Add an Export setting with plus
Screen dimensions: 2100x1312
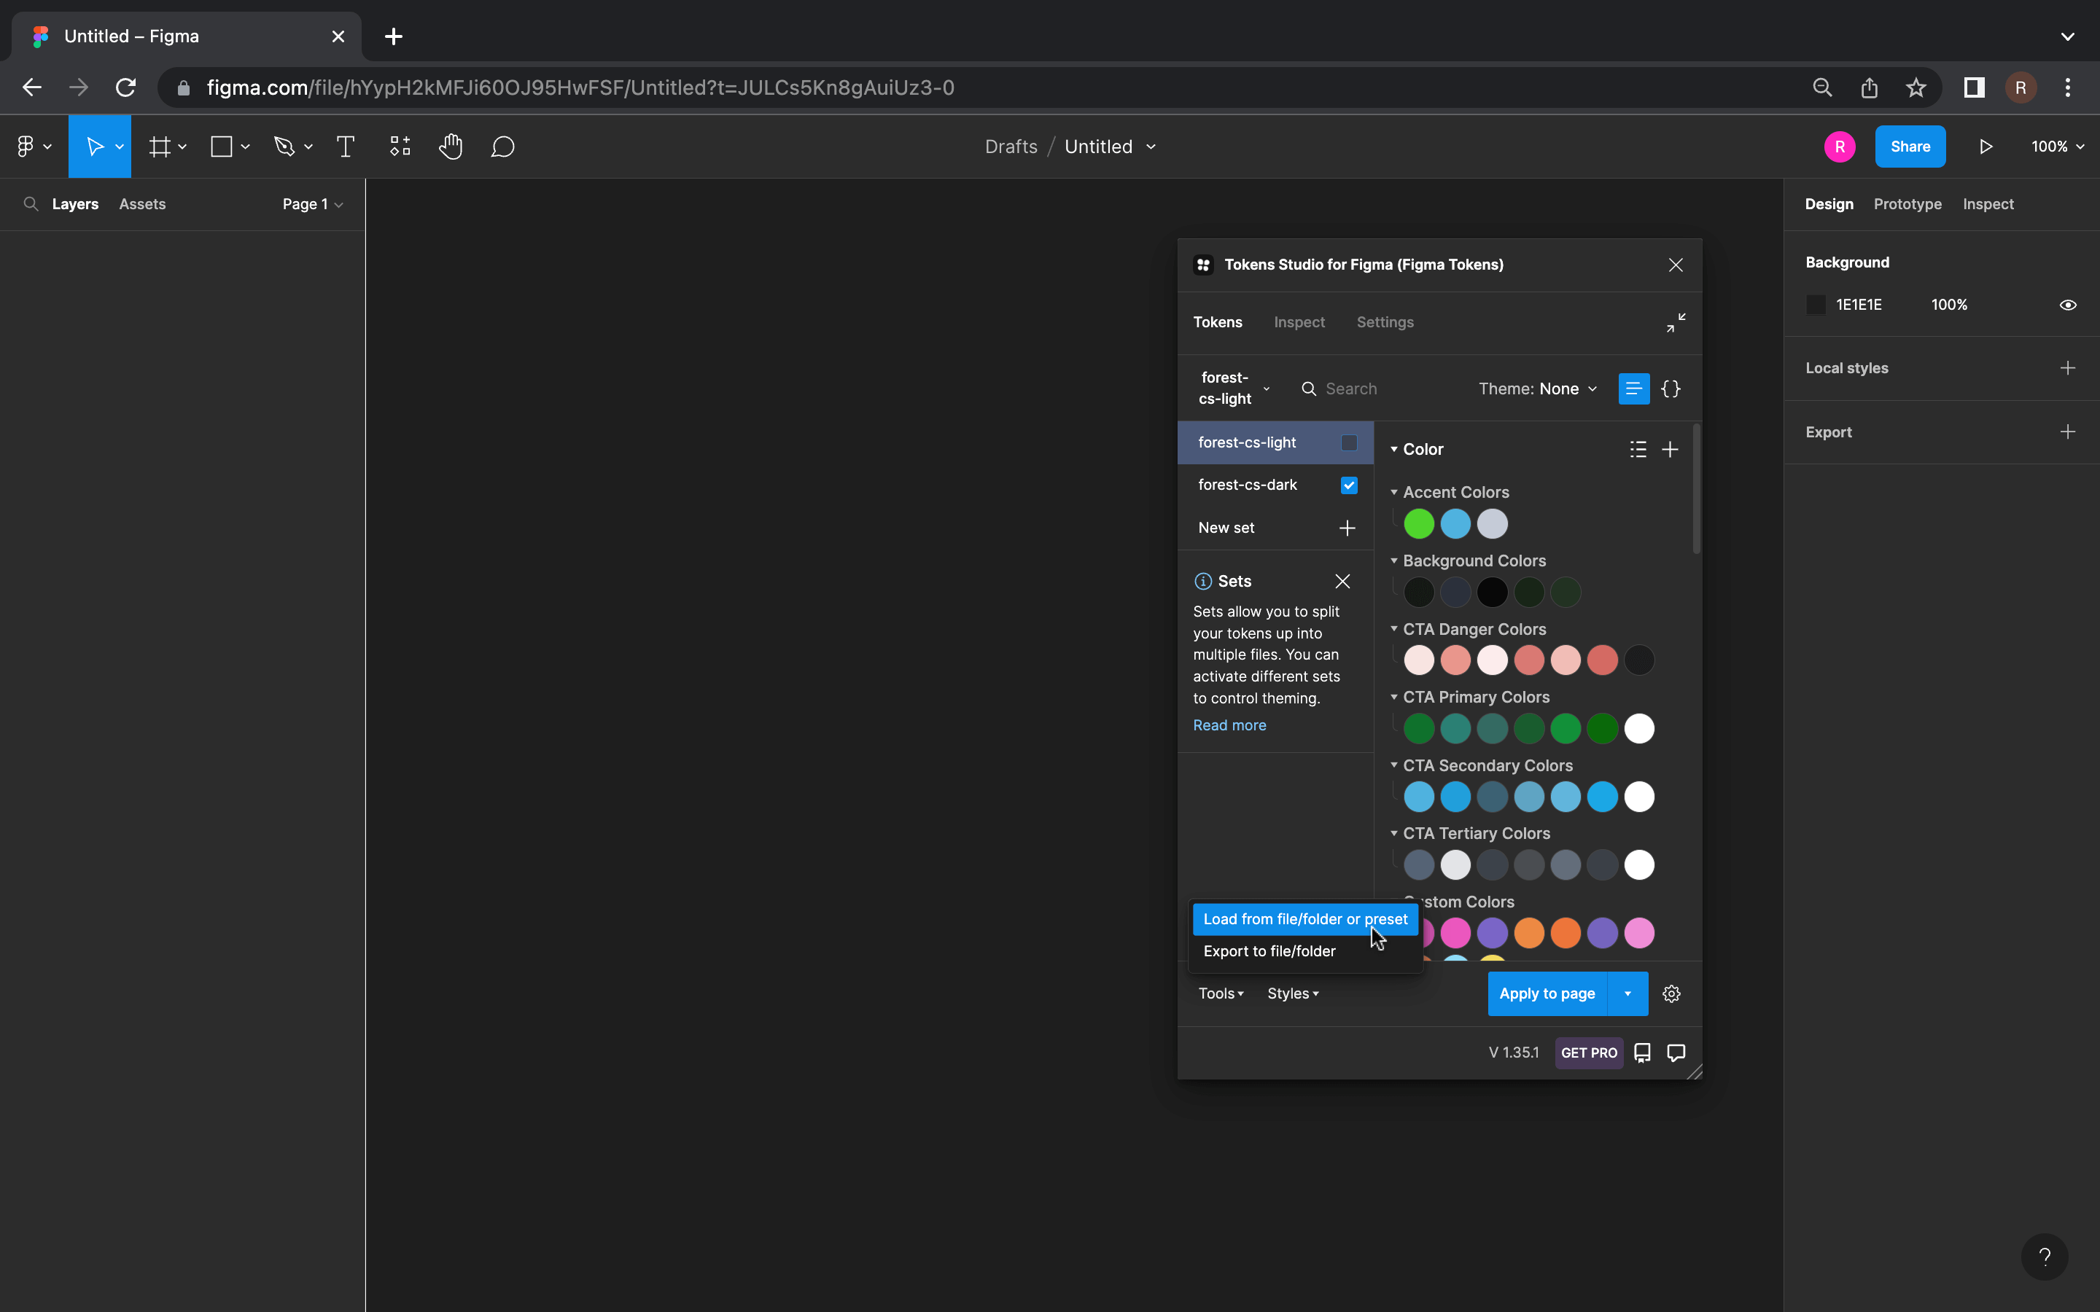pyautogui.click(x=2068, y=432)
